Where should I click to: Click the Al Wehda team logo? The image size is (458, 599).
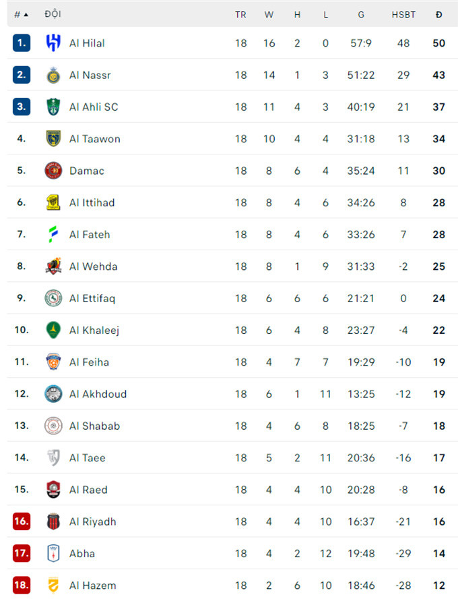click(53, 266)
